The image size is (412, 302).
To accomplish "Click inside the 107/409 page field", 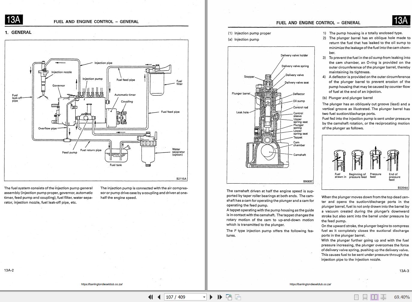I will pos(180,297).
